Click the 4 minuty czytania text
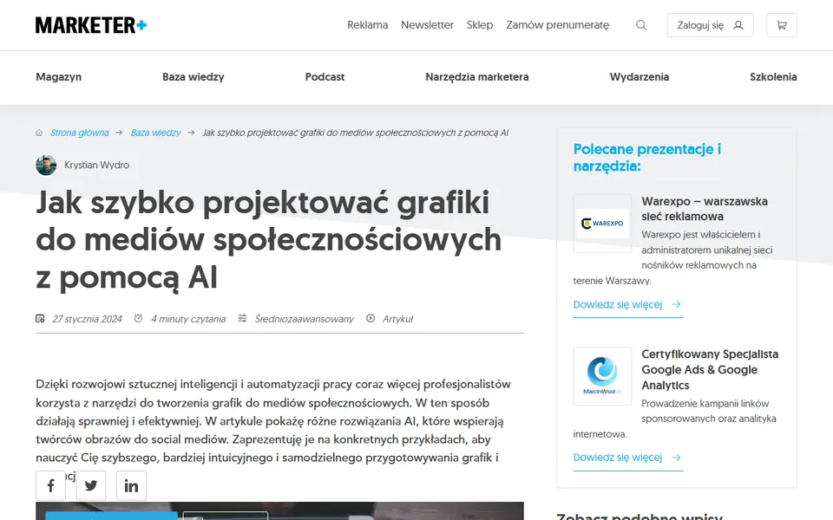The height and width of the screenshot is (520, 833). pyautogui.click(x=188, y=319)
